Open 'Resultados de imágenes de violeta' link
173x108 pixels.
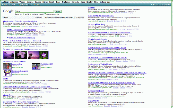coord(16,49)
